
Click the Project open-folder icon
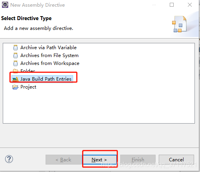click(15, 87)
